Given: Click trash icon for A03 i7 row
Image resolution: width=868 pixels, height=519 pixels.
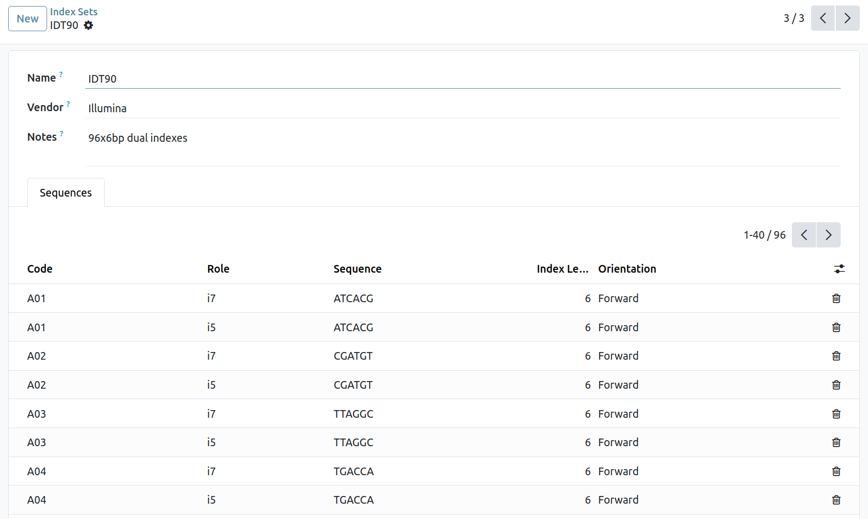Looking at the screenshot, I should [836, 414].
